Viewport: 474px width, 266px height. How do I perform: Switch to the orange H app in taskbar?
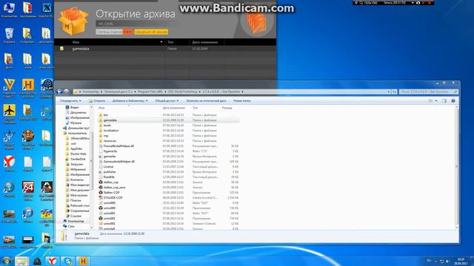(x=83, y=261)
